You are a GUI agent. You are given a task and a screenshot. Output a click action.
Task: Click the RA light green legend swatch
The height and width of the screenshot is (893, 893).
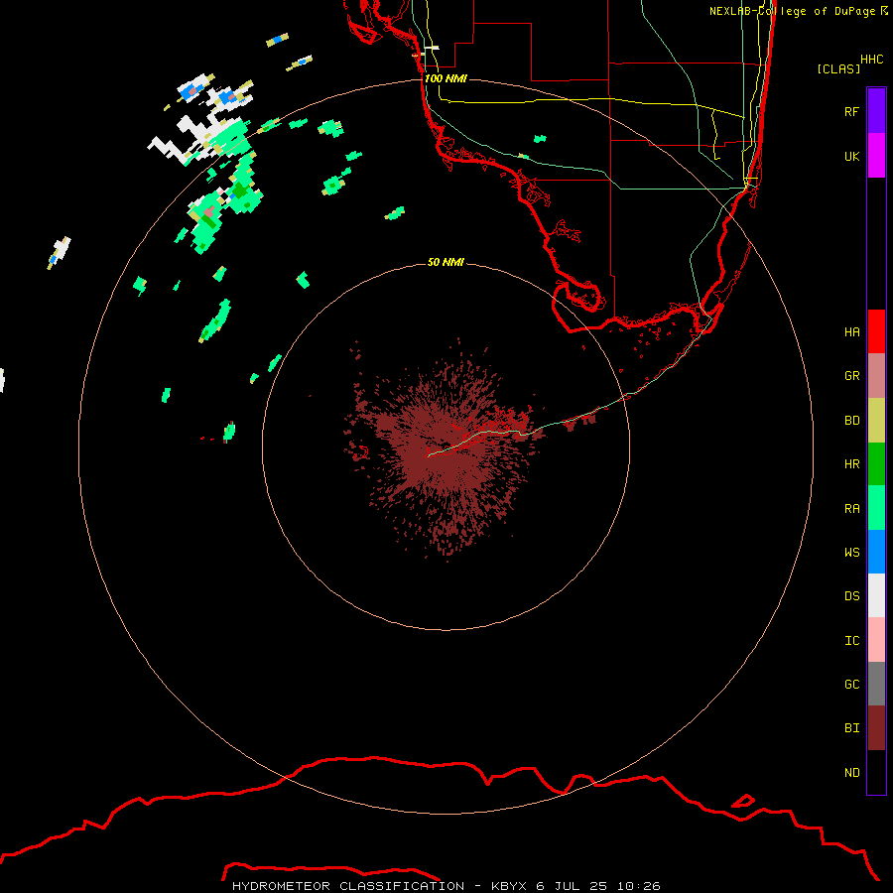coord(876,508)
